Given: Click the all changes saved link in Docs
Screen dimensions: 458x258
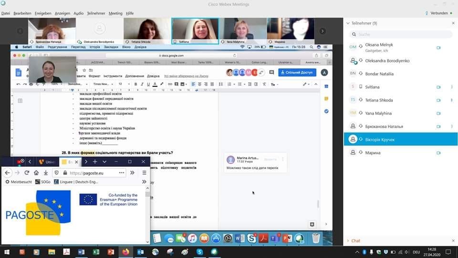Looking at the screenshot, I should (x=186, y=76).
